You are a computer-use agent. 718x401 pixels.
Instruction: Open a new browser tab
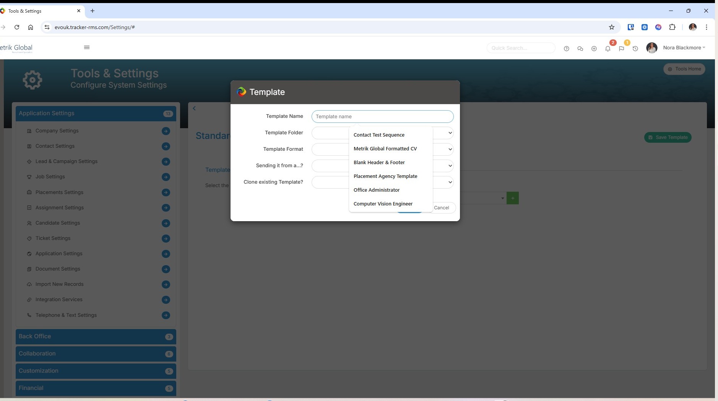click(x=93, y=11)
